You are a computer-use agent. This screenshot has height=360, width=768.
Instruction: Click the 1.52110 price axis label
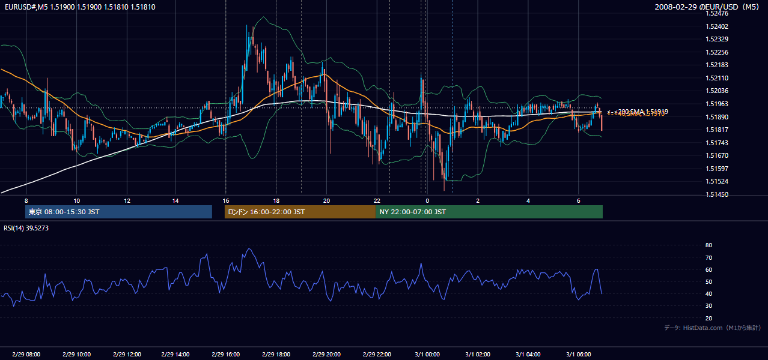pyautogui.click(x=717, y=78)
